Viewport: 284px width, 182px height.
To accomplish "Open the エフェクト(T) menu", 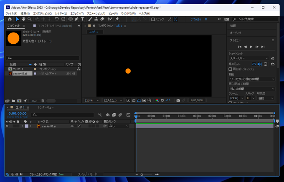I will pos(77,13).
